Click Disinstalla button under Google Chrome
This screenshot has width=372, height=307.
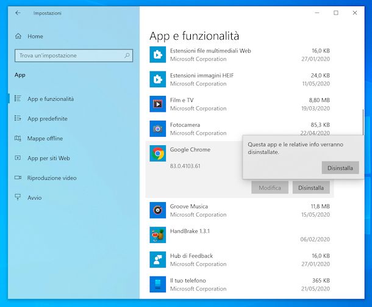(311, 187)
